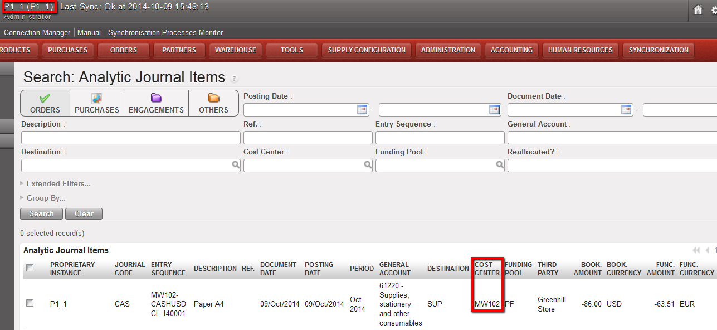Sort by Journal Code column header
Viewport: 717px width, 330px height.
(x=130, y=269)
